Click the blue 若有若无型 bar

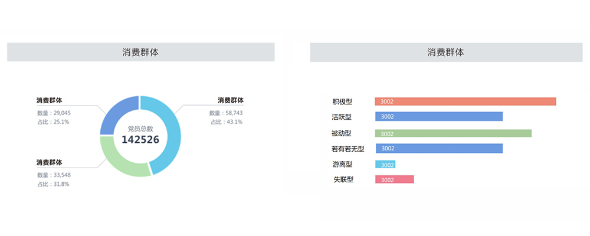point(439,148)
